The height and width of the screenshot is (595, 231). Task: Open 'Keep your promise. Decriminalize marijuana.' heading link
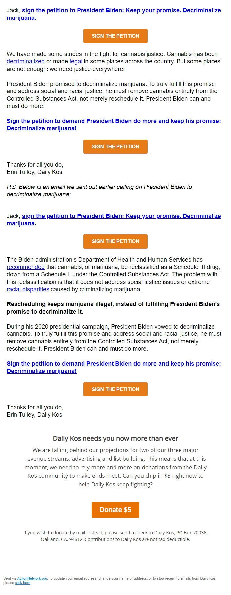tap(122, 10)
